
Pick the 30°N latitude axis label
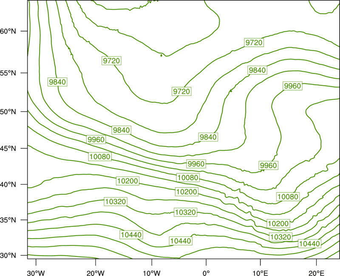coord(8,256)
